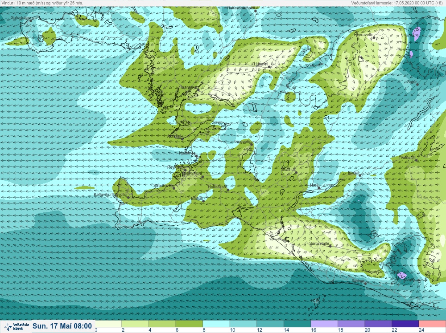This screenshot has width=446, height=333.
Task: Click the Sámsstaðir station label
Action: pyautogui.click(x=319, y=243)
